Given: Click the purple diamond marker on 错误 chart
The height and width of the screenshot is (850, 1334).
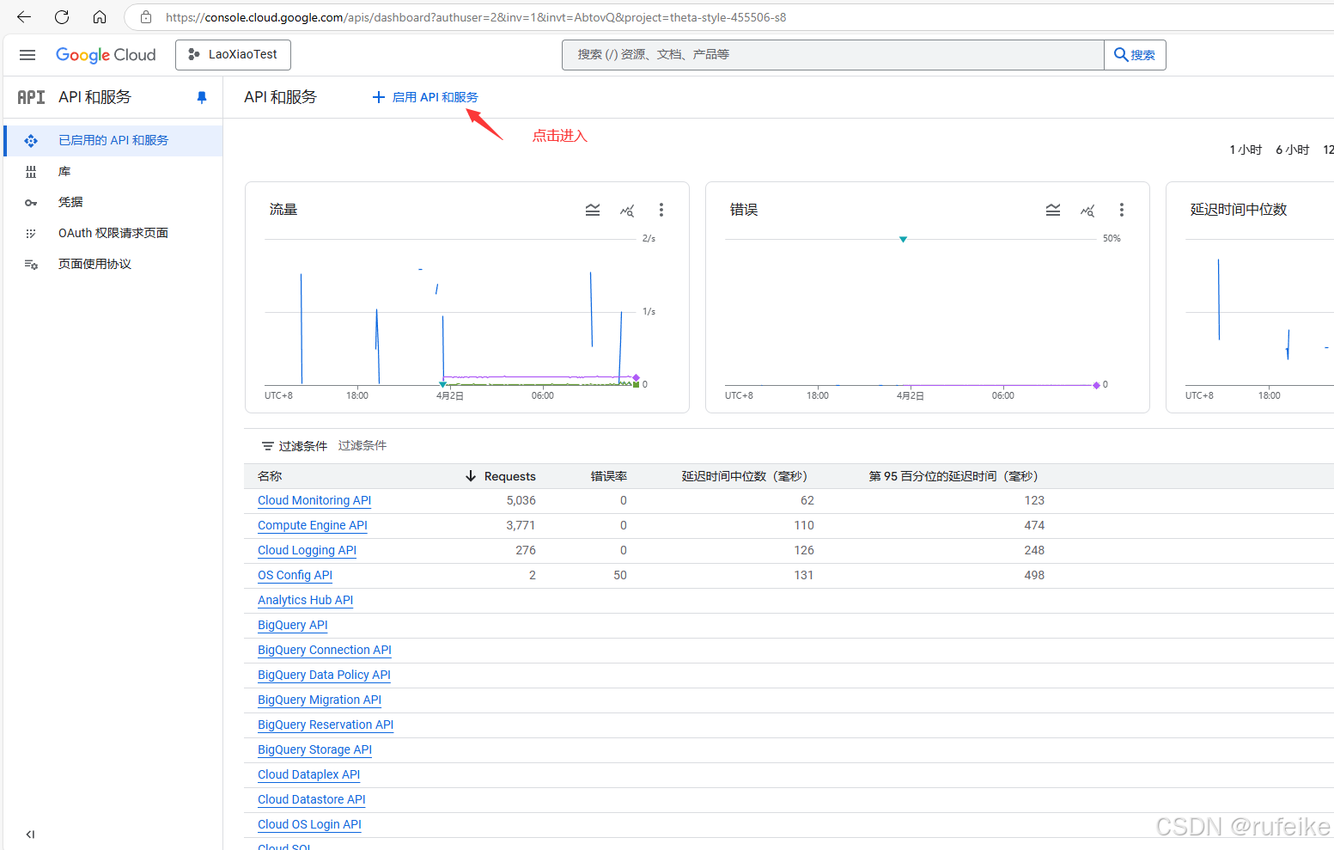Looking at the screenshot, I should [x=1096, y=385].
